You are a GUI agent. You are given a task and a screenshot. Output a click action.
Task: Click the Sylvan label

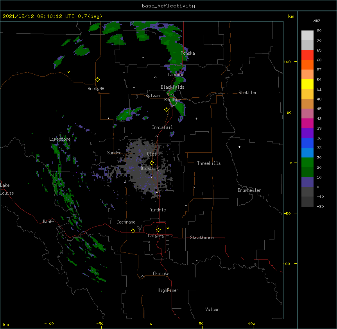[x=152, y=96]
